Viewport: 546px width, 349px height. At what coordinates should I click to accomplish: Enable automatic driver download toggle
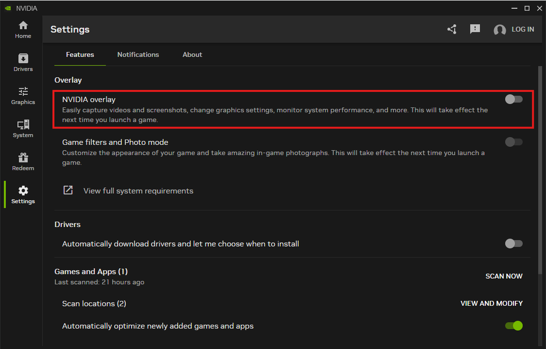[x=514, y=244]
